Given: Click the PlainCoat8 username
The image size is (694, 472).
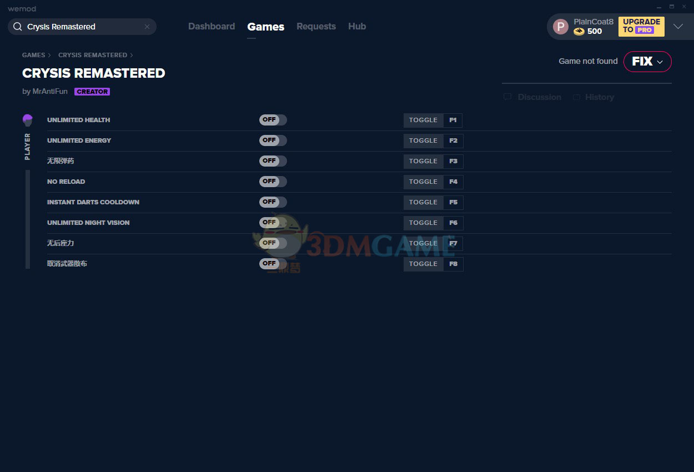Looking at the screenshot, I should [x=594, y=22].
